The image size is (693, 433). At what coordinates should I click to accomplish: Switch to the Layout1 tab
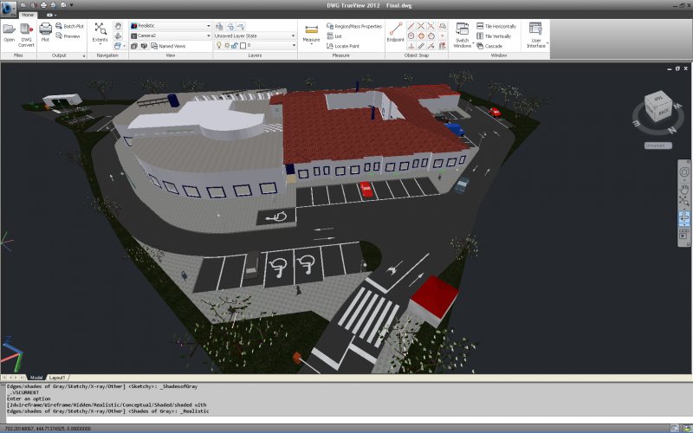coord(56,378)
